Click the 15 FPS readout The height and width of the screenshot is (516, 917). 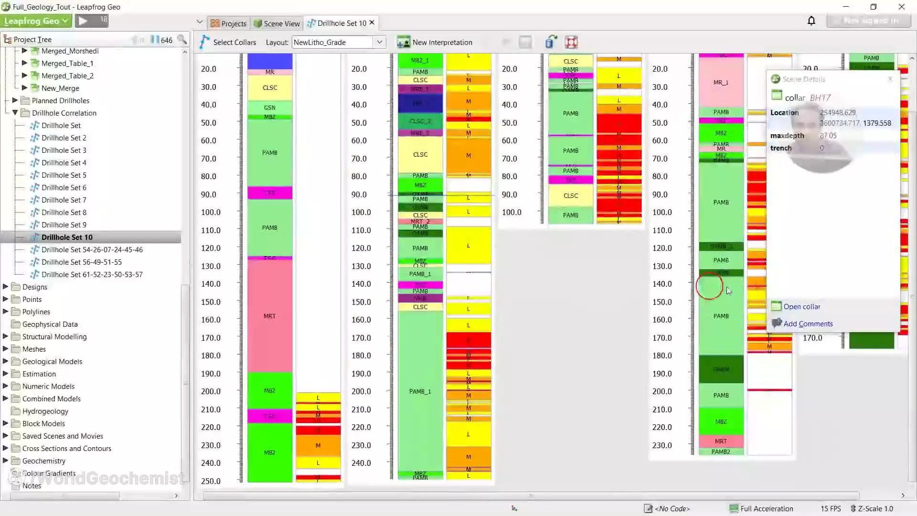coord(831,508)
